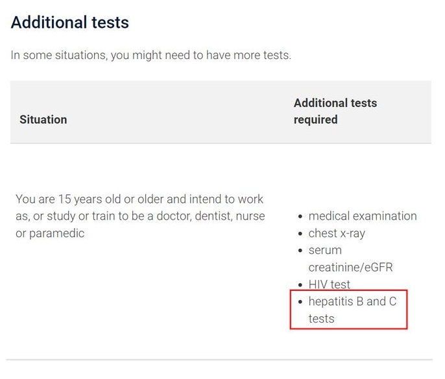Click the word 'creatinine/eGFR' in the list
Screen dimensions: 445x379
pyautogui.click(x=350, y=268)
